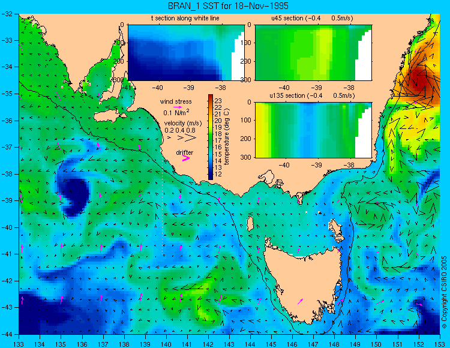
Task: Click the '-36' latitude axis label
Action: coord(7,121)
